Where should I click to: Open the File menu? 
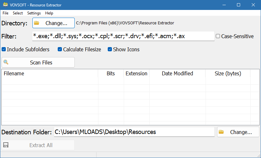point(5,13)
